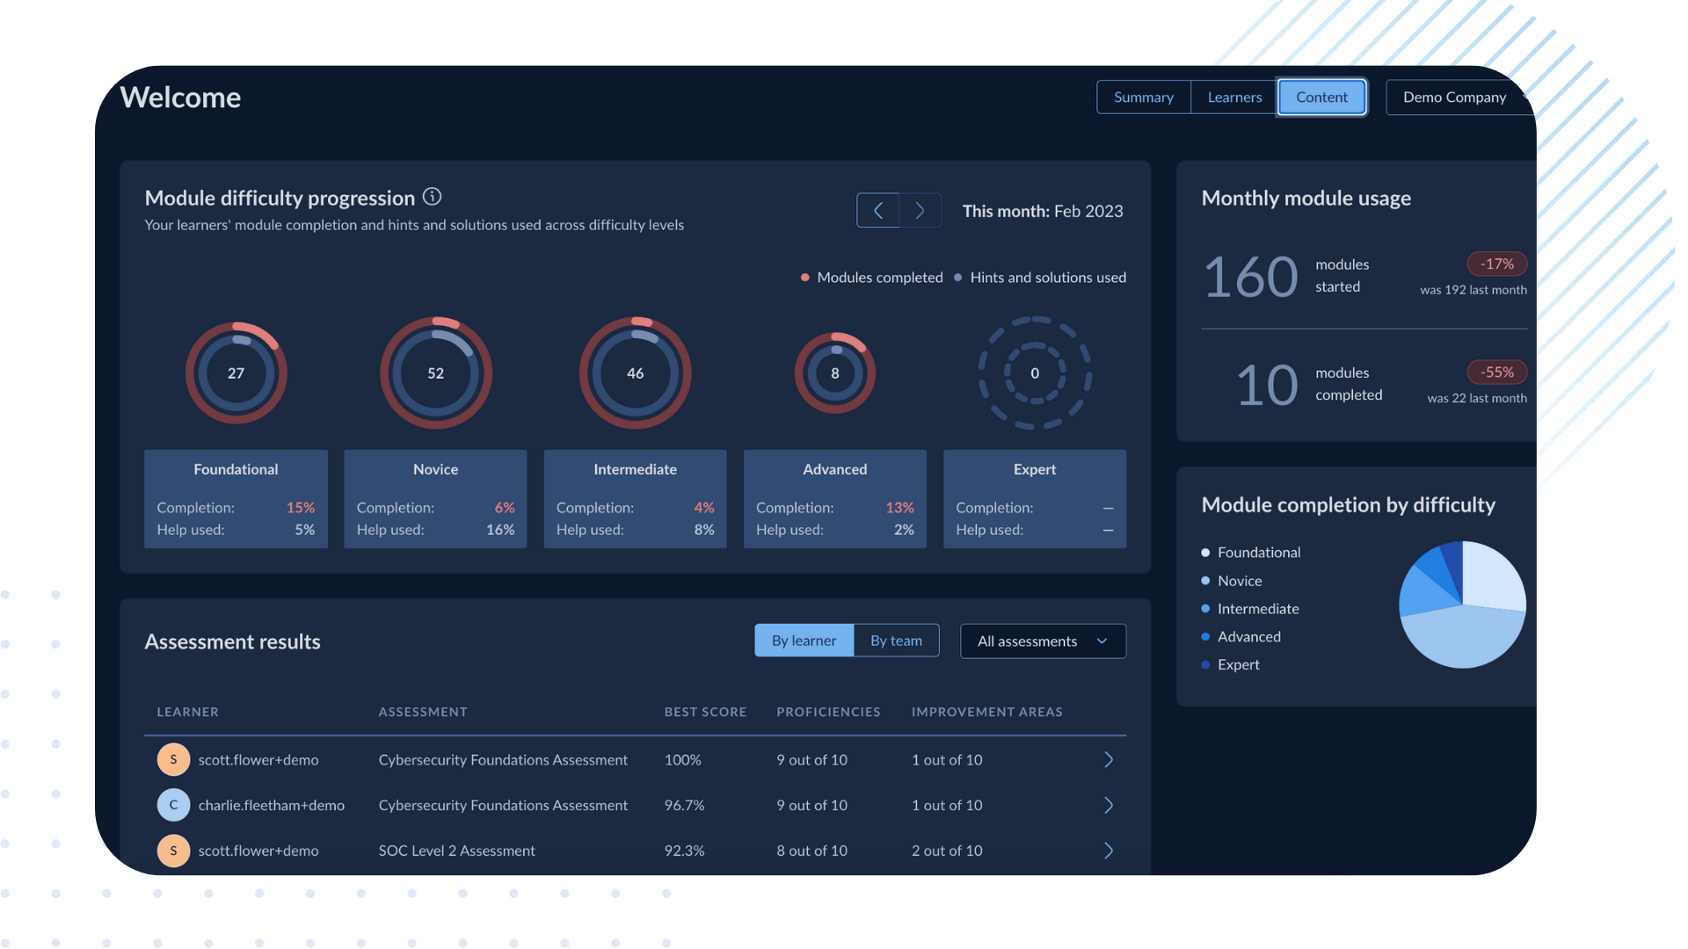Image resolution: width=1688 pixels, height=949 pixels.
Task: Click the Content tab button
Action: coord(1321,98)
